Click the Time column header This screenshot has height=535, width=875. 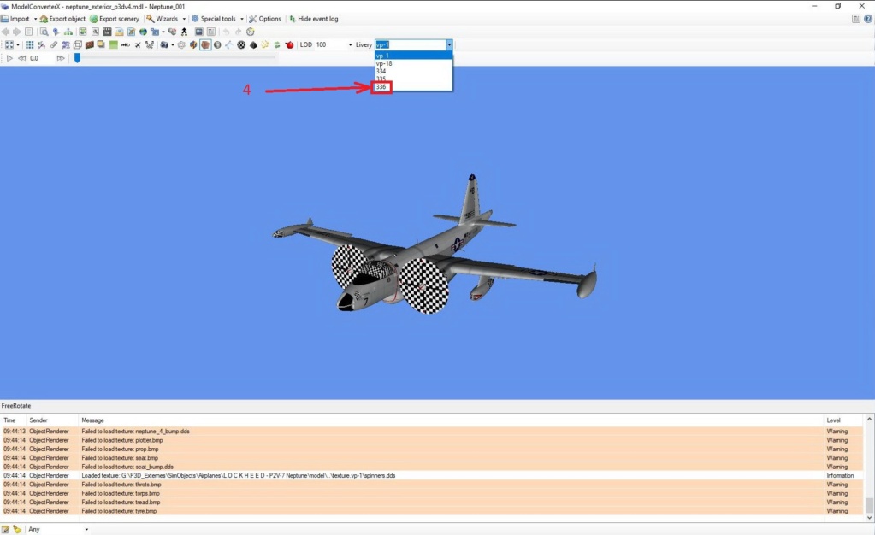[x=10, y=420]
